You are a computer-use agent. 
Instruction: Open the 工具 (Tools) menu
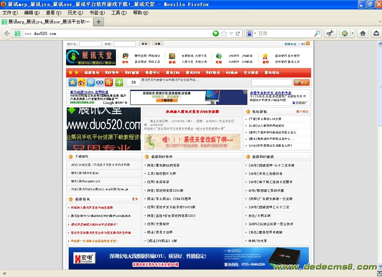(x=118, y=13)
